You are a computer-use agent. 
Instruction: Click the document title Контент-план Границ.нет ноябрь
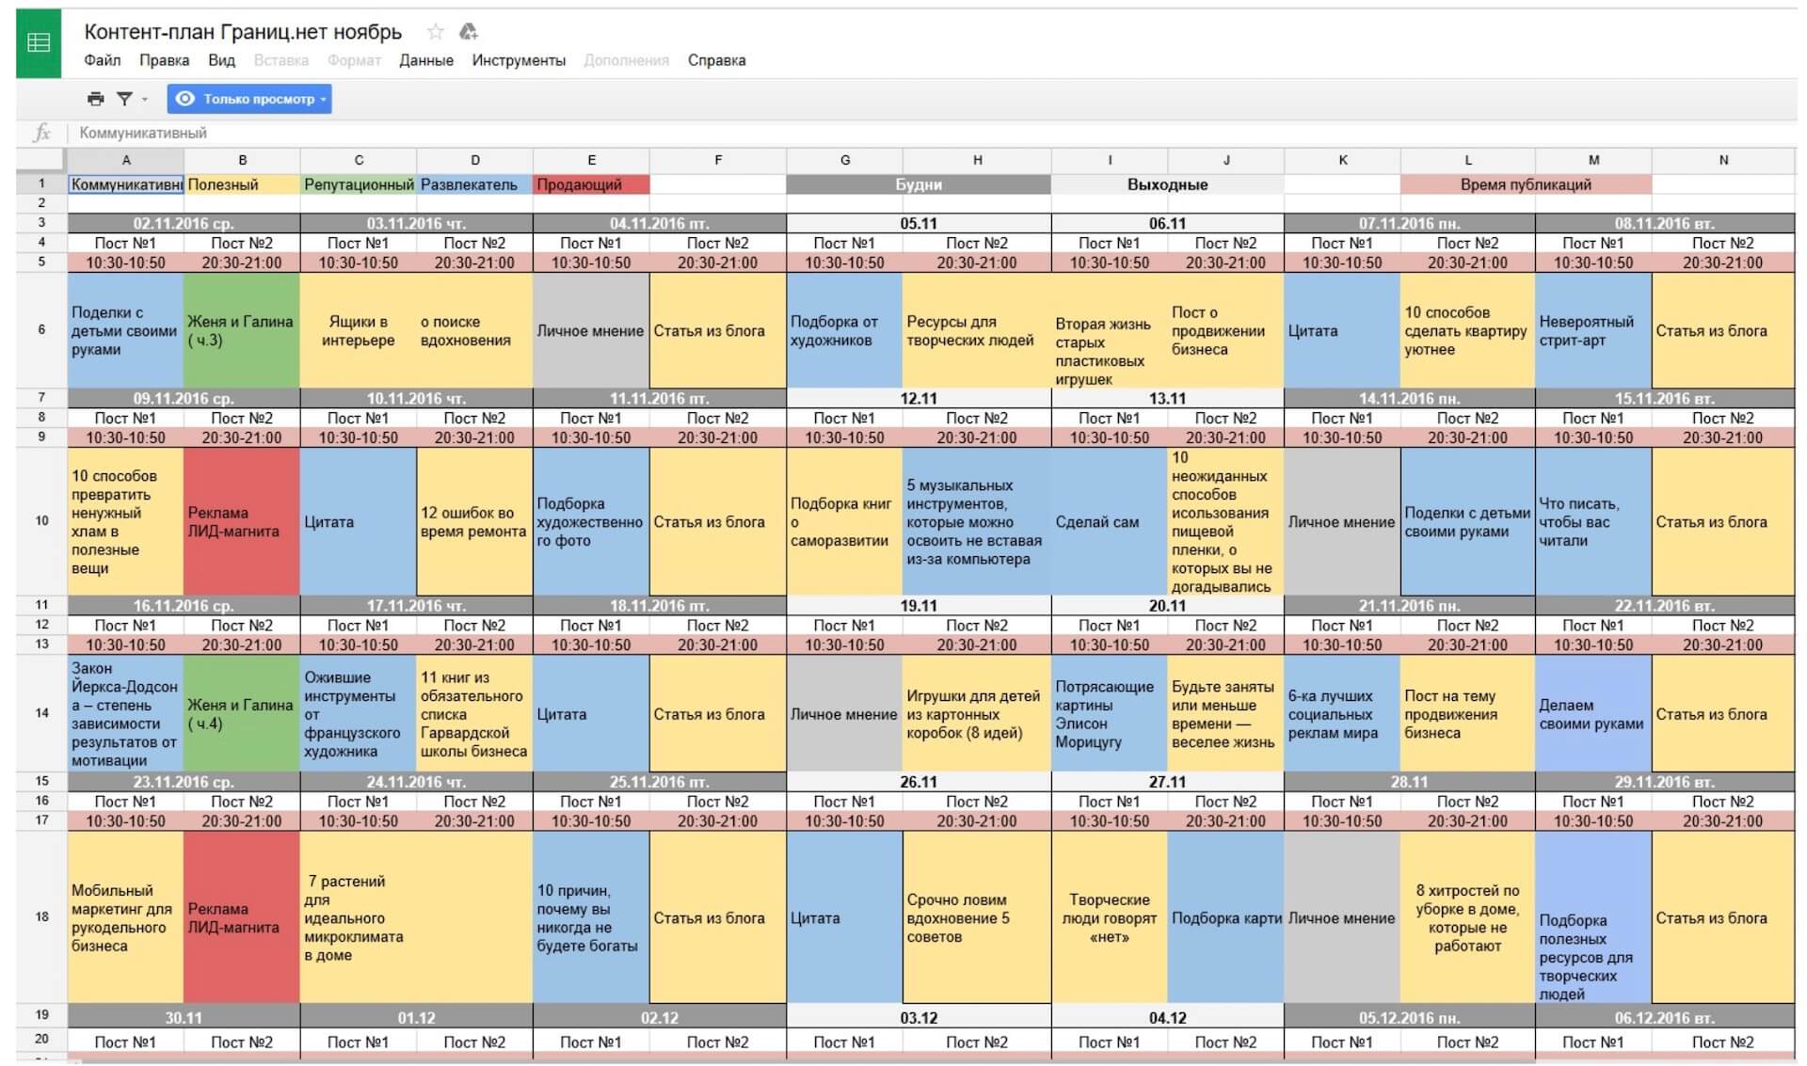coord(243,32)
